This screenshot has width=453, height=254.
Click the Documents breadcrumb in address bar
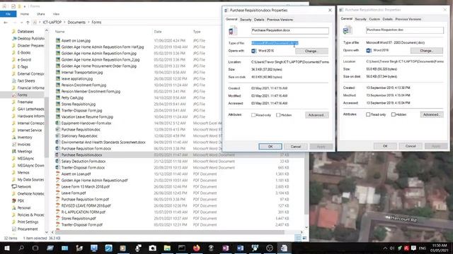pos(76,22)
